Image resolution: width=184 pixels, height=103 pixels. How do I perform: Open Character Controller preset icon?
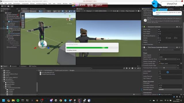179,27
